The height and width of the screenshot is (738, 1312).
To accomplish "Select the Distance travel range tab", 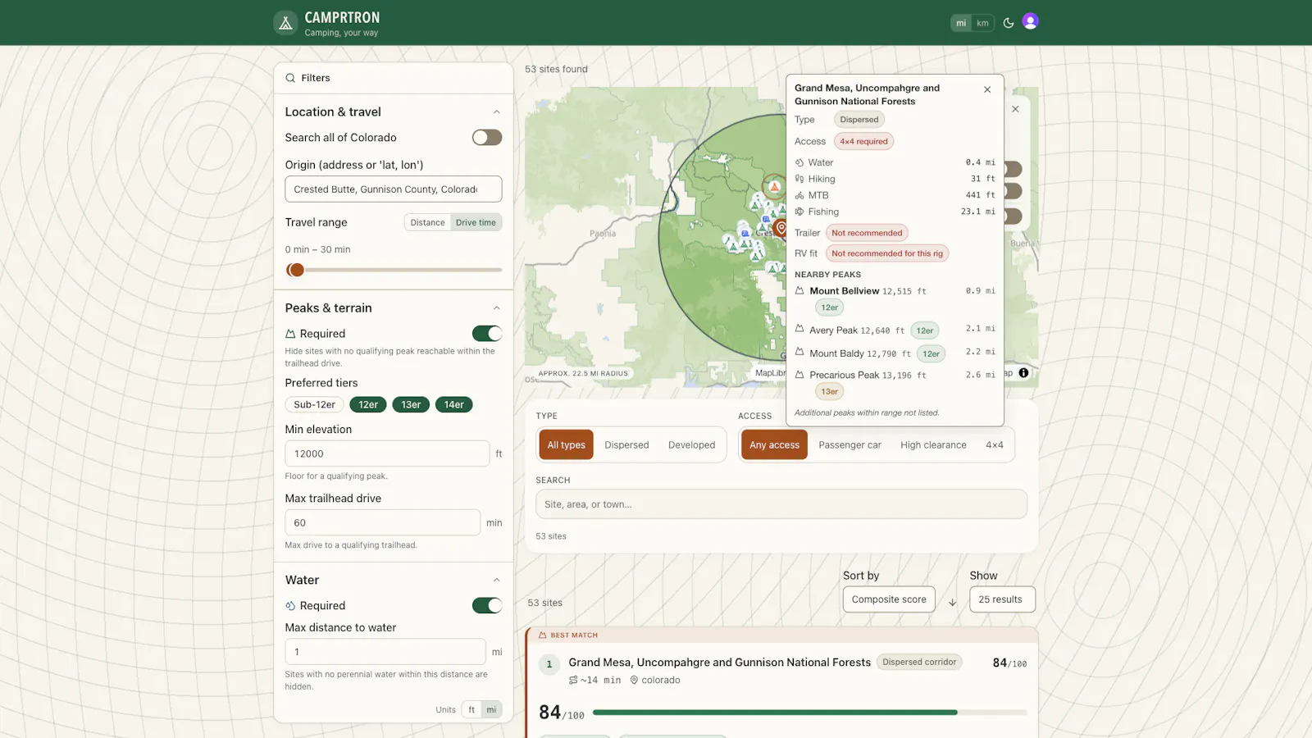I will [427, 222].
